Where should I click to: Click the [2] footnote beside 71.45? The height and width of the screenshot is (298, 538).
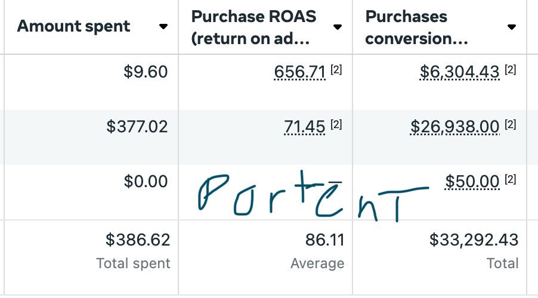pyautogui.click(x=336, y=125)
